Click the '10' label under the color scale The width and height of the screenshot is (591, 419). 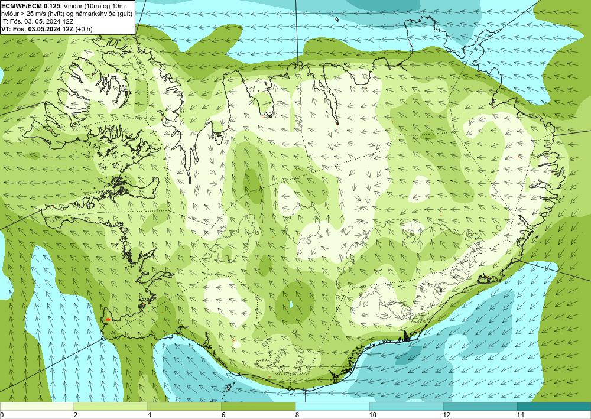click(373, 415)
